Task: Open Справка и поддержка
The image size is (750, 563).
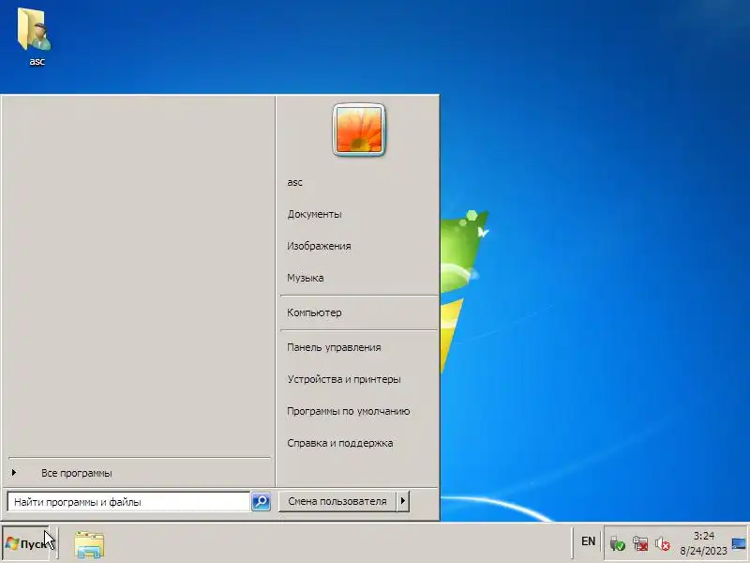Action: 340,443
